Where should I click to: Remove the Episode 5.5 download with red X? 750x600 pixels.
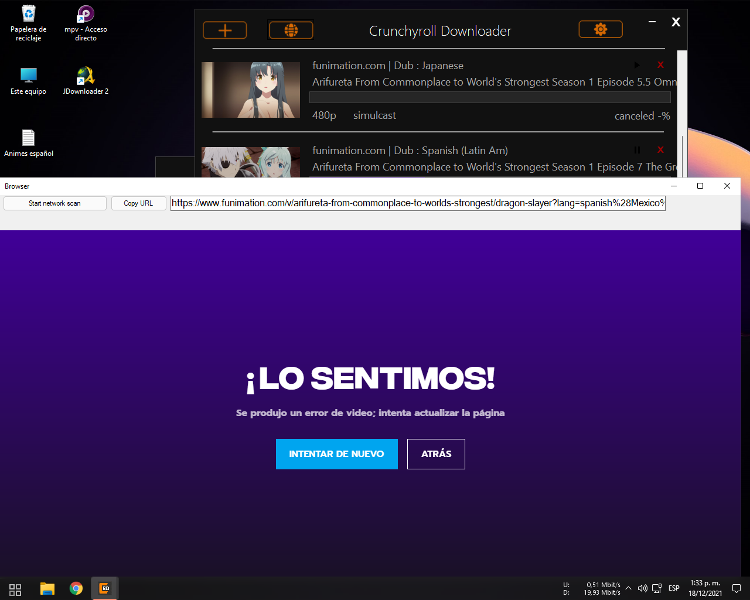pos(660,65)
